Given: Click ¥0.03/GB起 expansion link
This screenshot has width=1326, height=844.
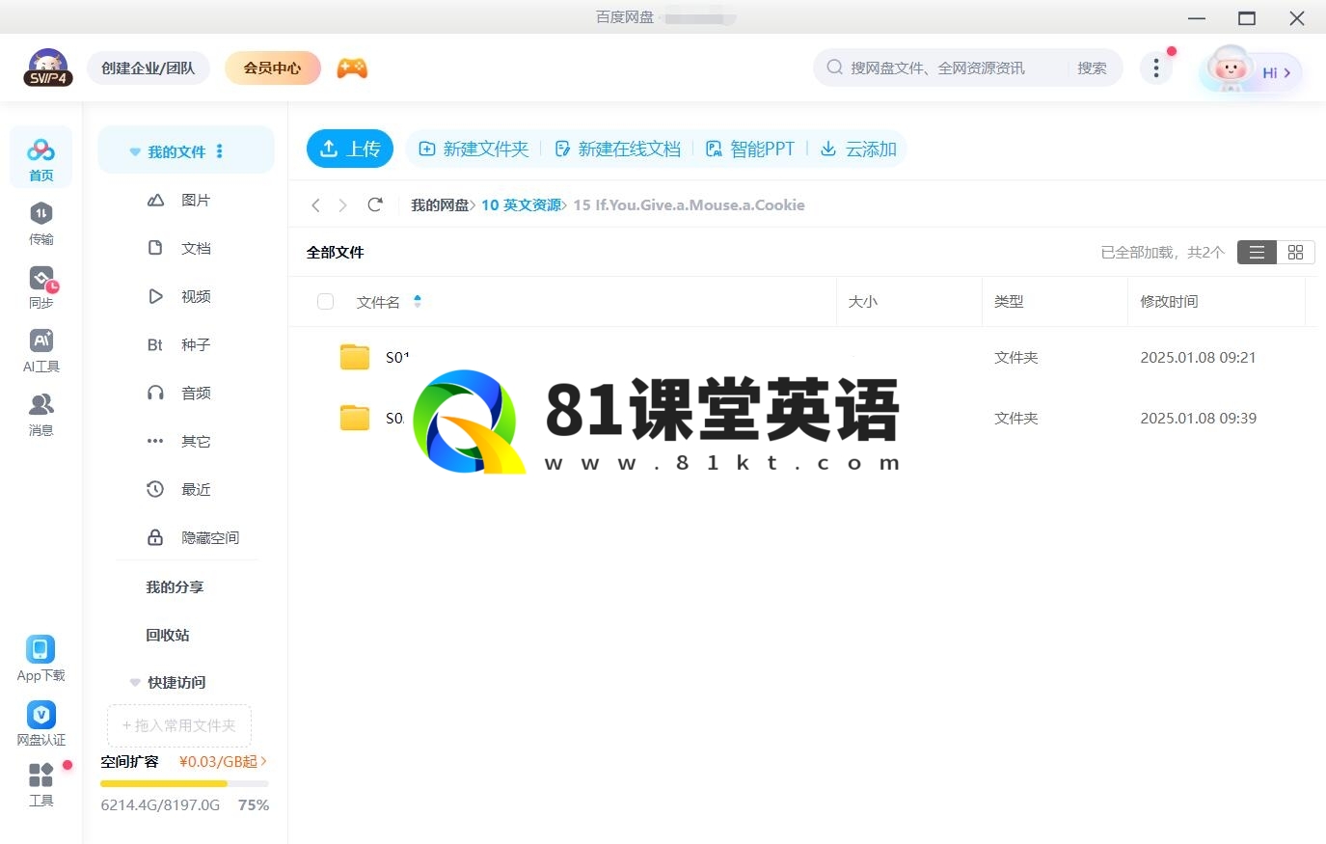Looking at the screenshot, I should 223,761.
